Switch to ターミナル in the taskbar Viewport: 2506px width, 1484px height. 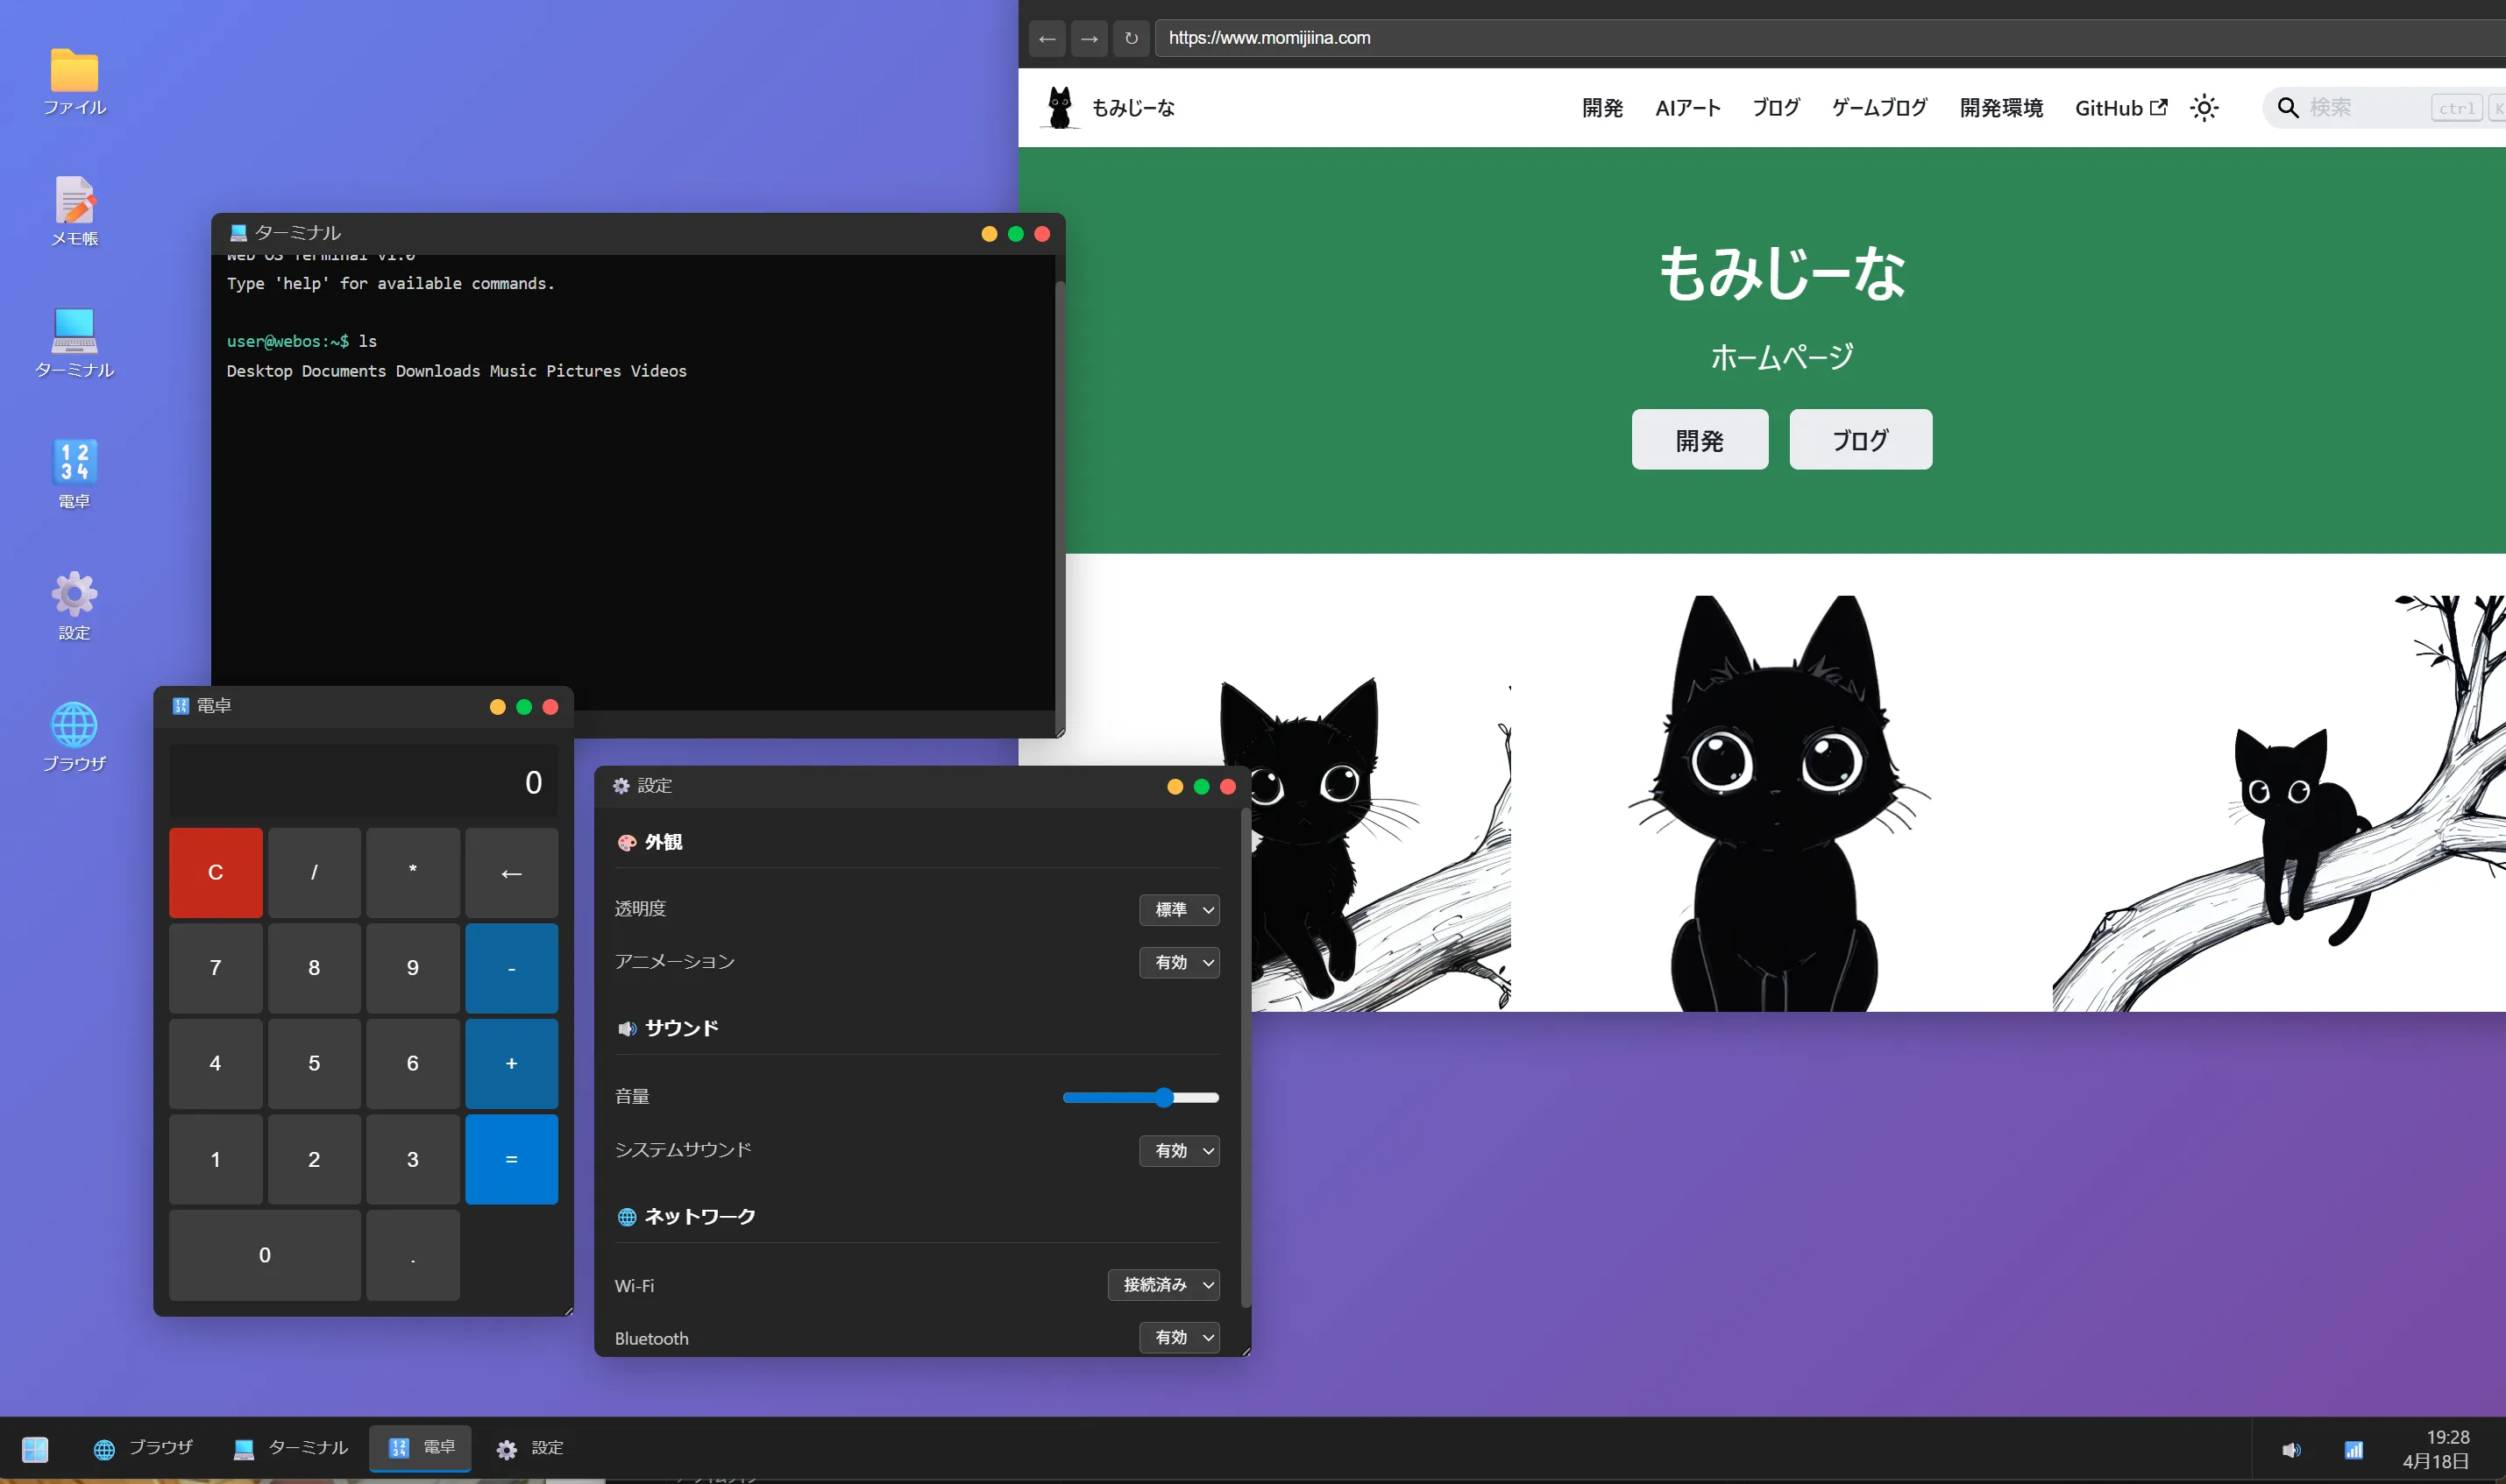(x=290, y=1448)
